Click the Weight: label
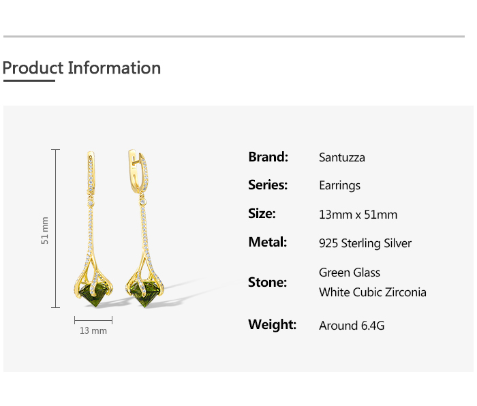The height and width of the screenshot is (406, 477). (x=272, y=324)
